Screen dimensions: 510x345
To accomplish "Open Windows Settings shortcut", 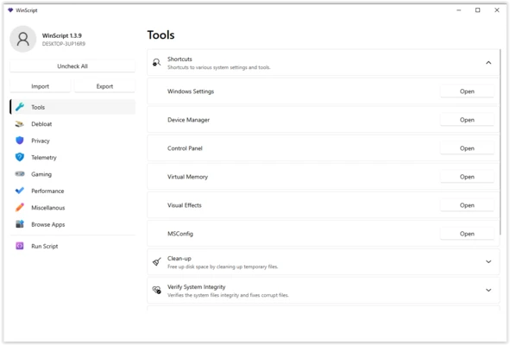I will click(467, 91).
